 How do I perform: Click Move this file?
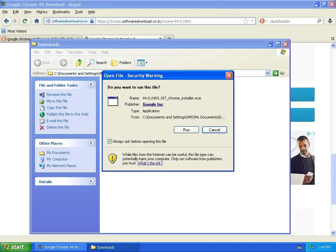click(57, 101)
